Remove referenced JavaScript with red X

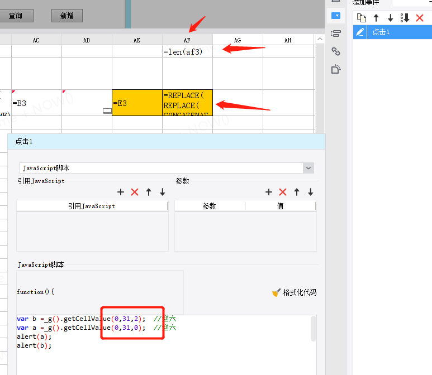tap(135, 192)
